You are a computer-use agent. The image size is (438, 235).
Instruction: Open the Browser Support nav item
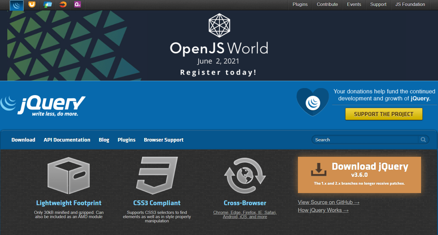[x=164, y=140]
